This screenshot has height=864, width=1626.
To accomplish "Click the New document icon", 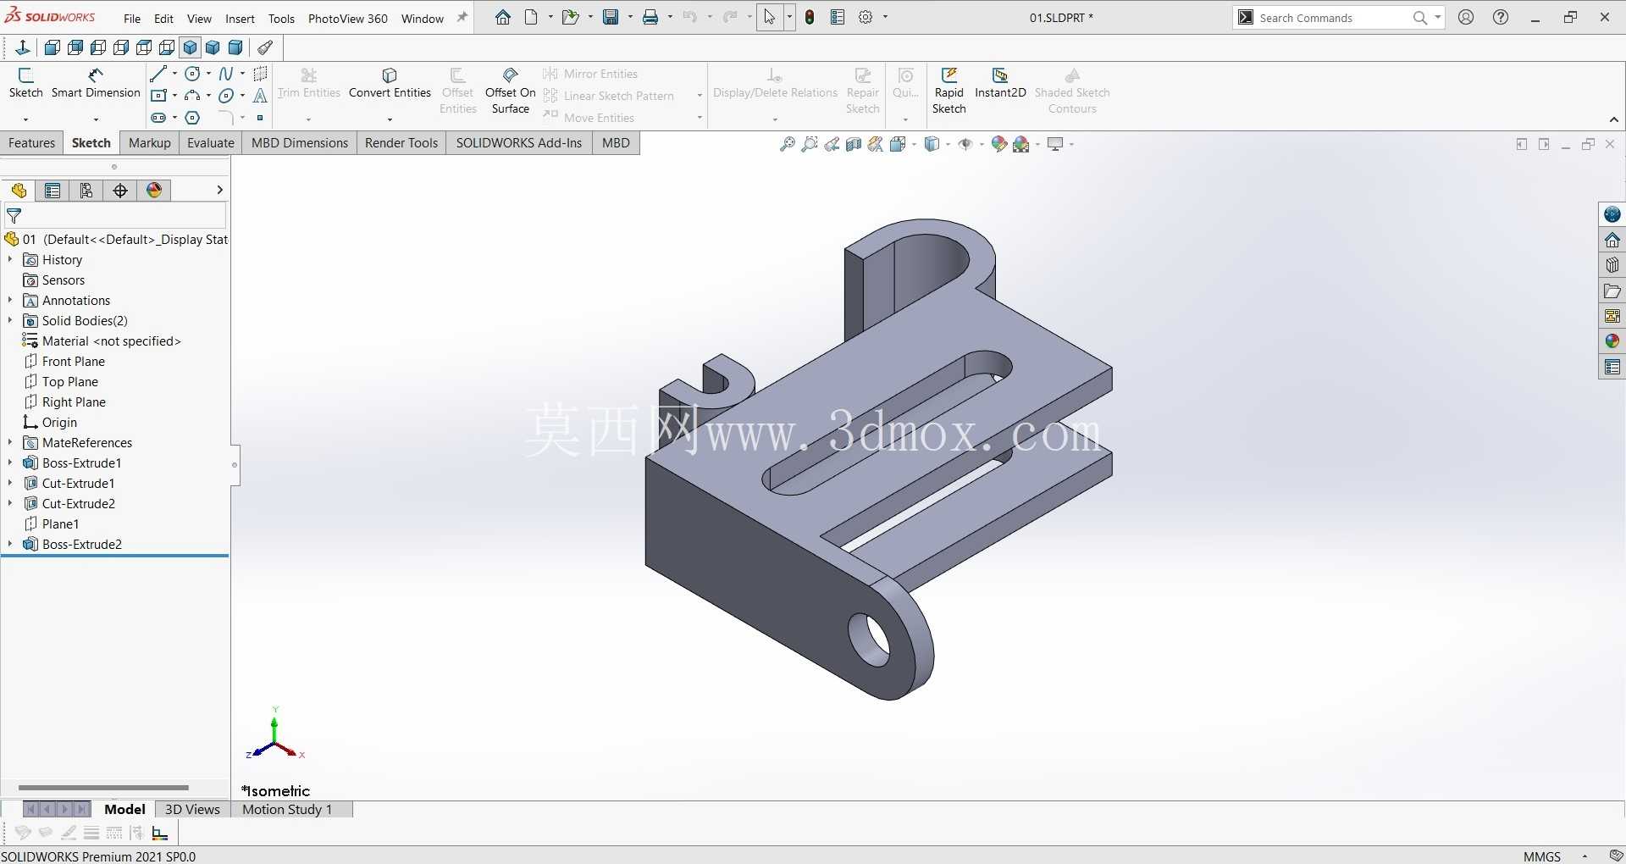I will (531, 17).
